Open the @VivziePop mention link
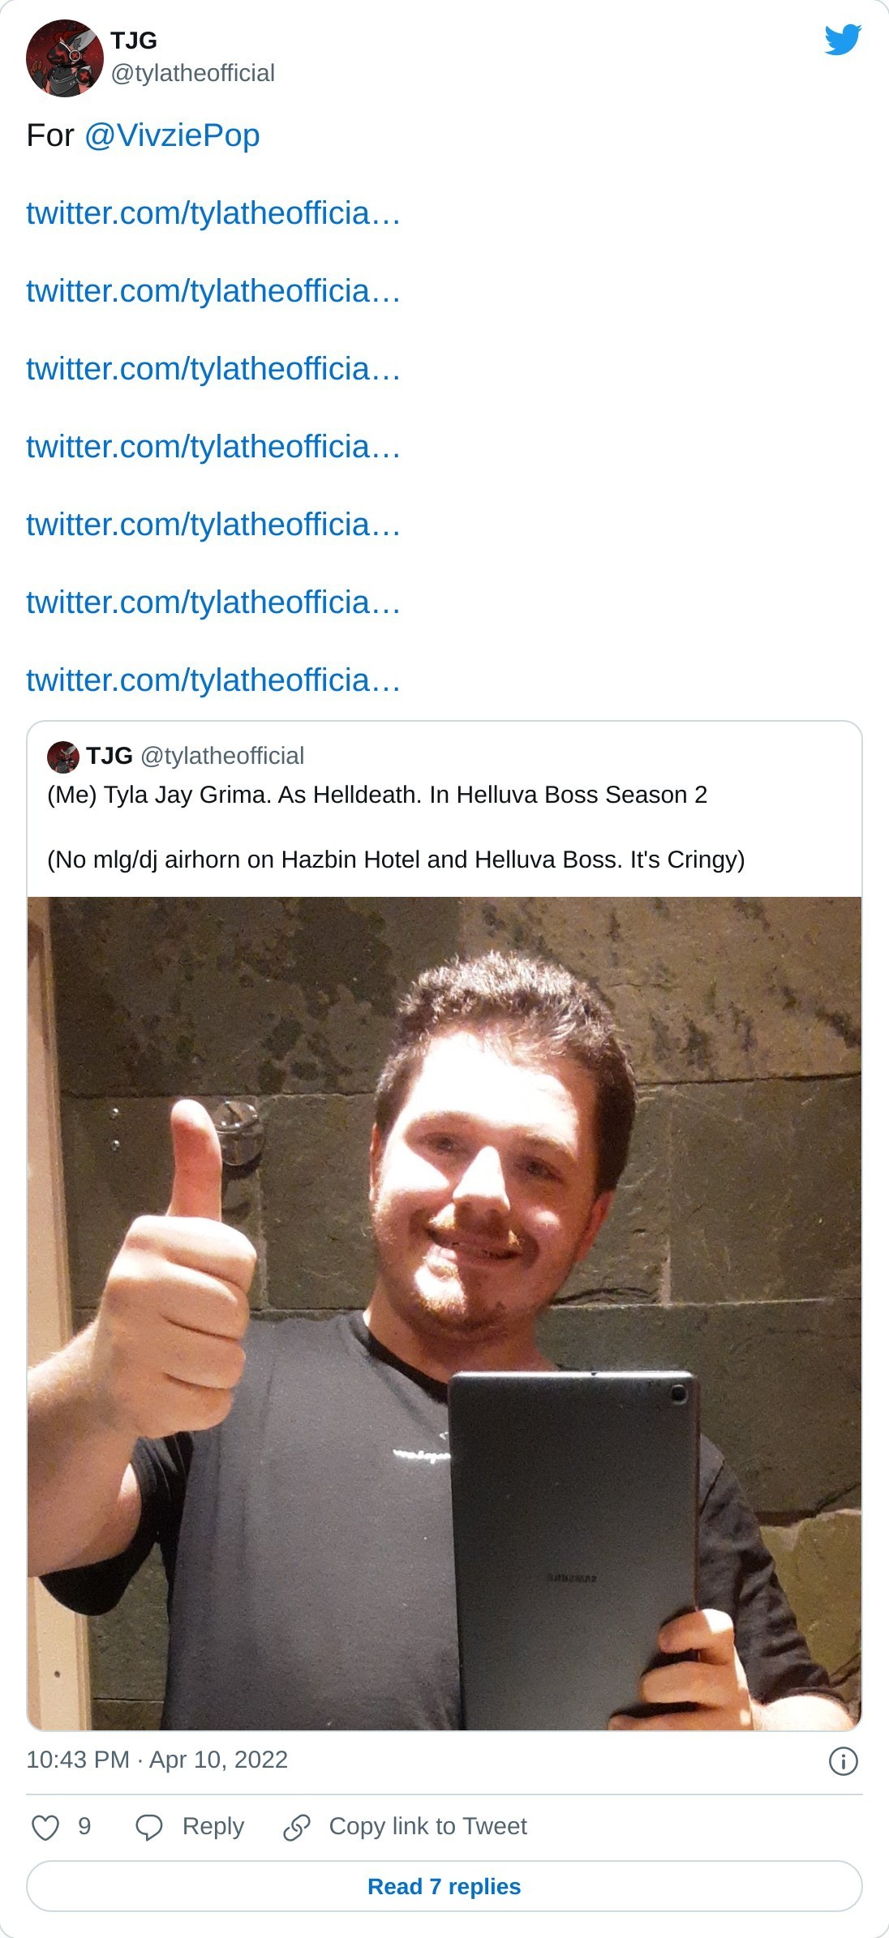Image resolution: width=889 pixels, height=1938 pixels. click(x=172, y=135)
